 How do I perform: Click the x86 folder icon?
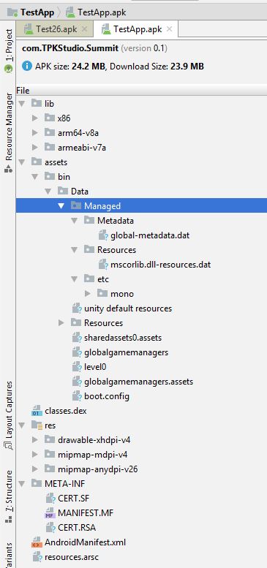pyautogui.click(x=50, y=118)
